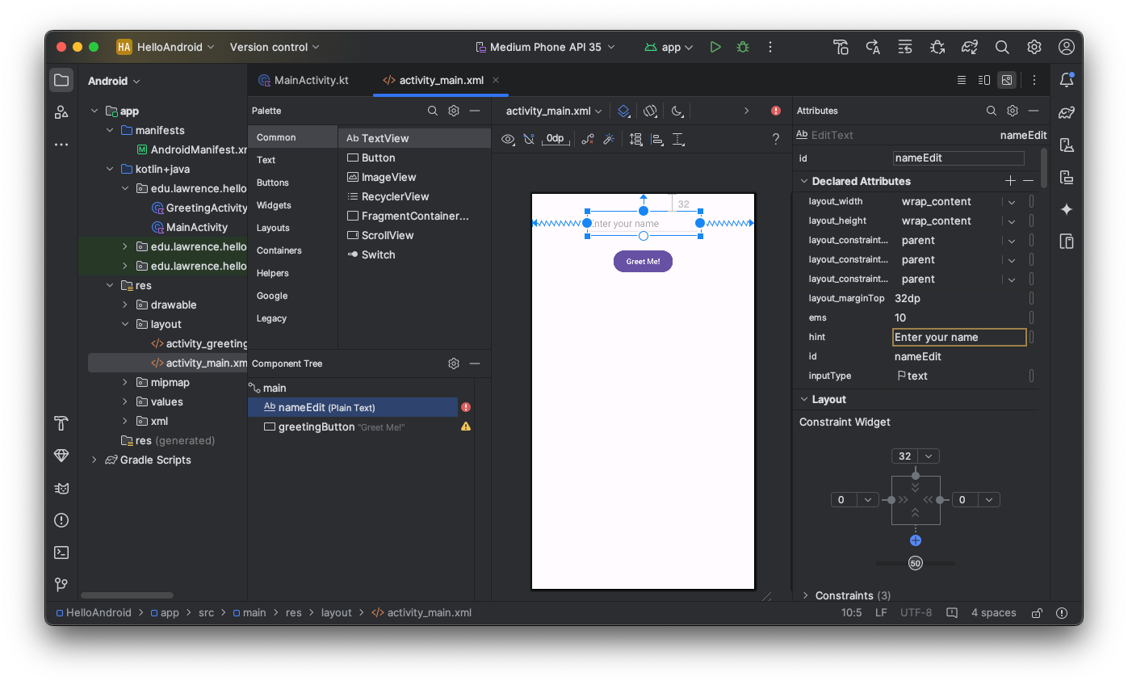Switch editor to Design view mode
The height and width of the screenshot is (685, 1128).
click(1006, 80)
